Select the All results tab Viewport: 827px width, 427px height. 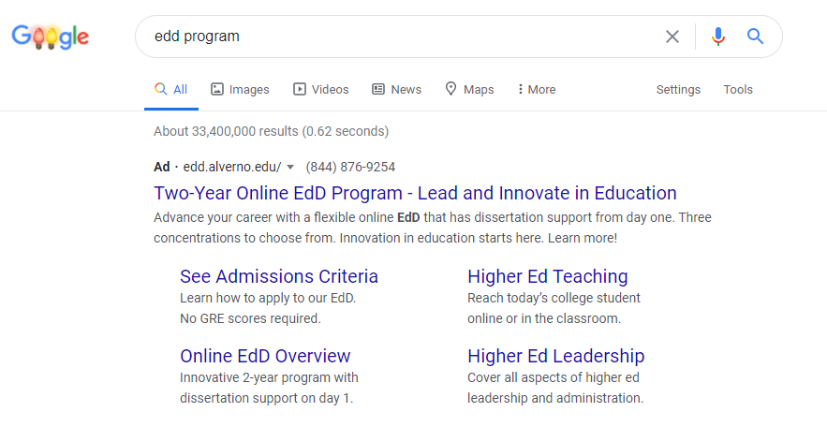click(171, 90)
